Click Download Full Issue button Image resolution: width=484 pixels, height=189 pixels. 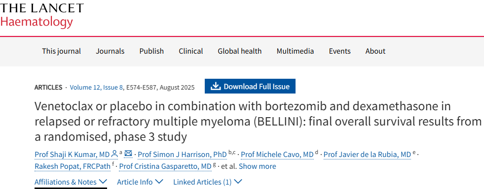250,86
